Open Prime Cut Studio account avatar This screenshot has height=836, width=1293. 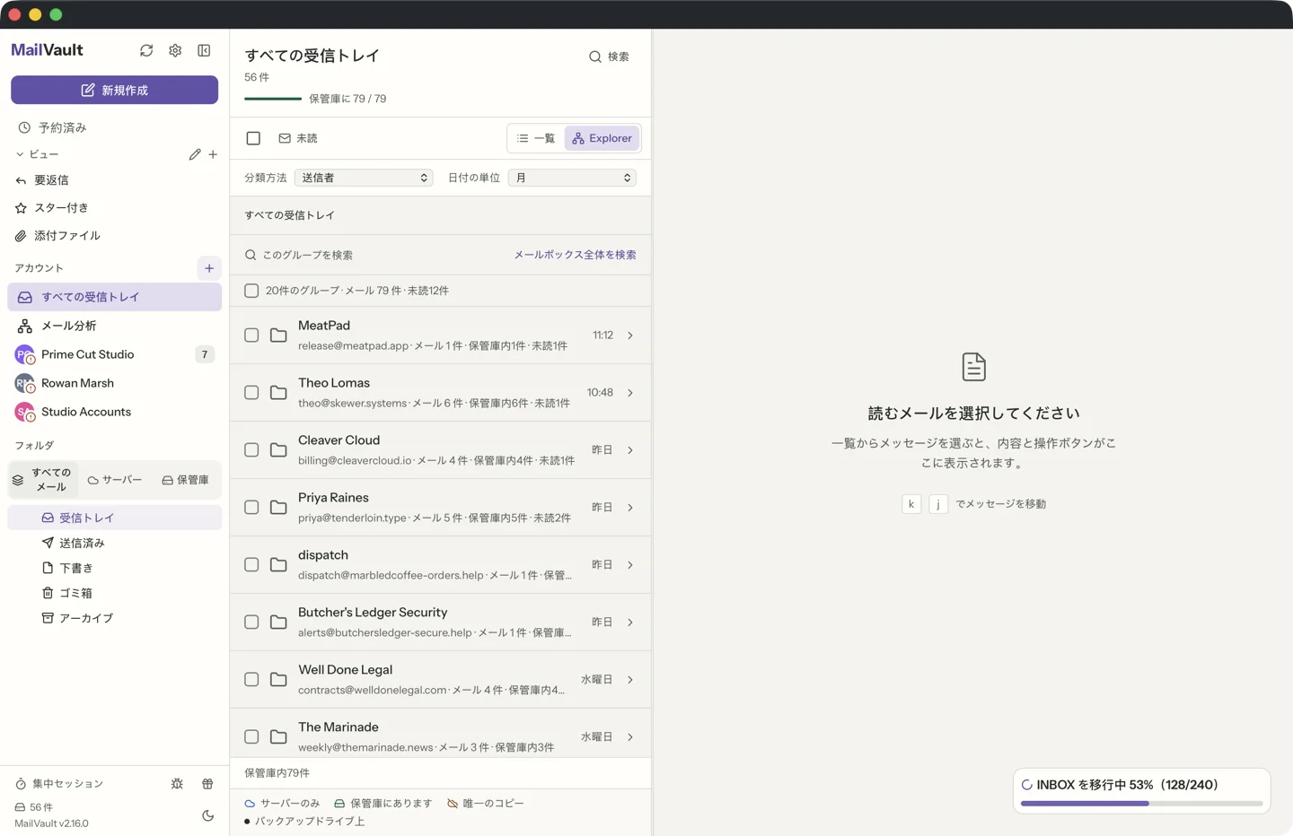[24, 354]
